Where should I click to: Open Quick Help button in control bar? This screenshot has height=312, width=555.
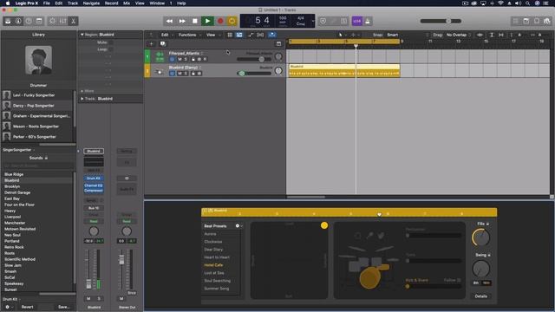29,21
